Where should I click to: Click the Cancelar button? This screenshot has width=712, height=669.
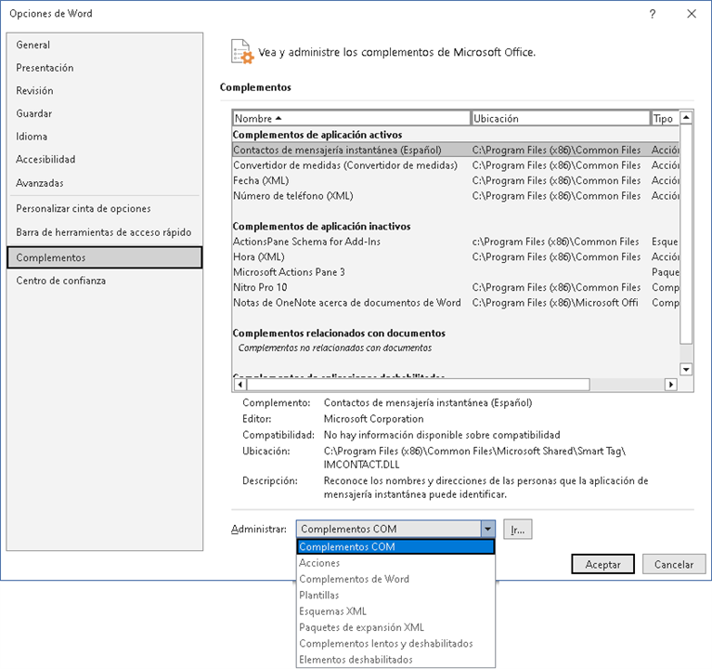click(674, 564)
